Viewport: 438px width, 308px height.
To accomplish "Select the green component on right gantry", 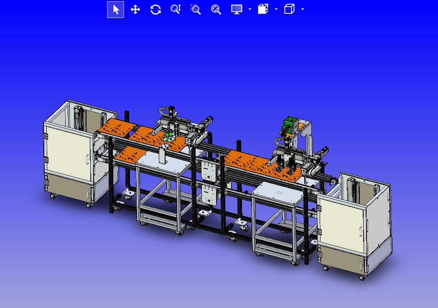I will pos(289,125).
